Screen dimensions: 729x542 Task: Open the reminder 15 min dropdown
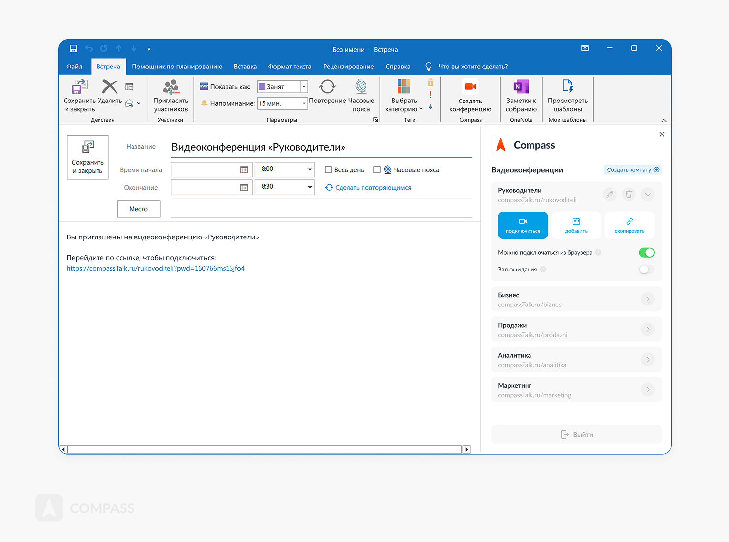coord(304,103)
